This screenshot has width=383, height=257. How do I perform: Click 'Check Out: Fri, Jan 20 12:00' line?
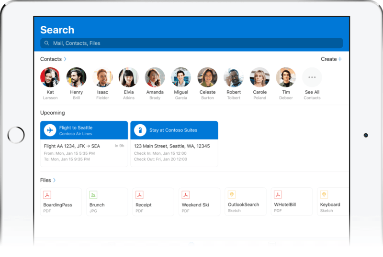160,159
